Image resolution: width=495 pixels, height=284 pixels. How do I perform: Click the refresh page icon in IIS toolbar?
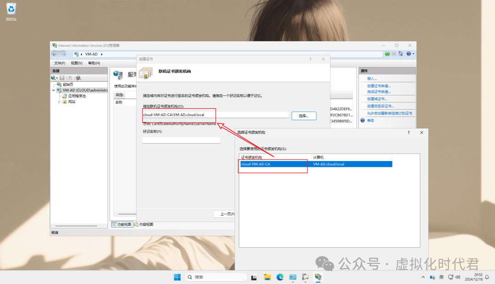point(387,54)
